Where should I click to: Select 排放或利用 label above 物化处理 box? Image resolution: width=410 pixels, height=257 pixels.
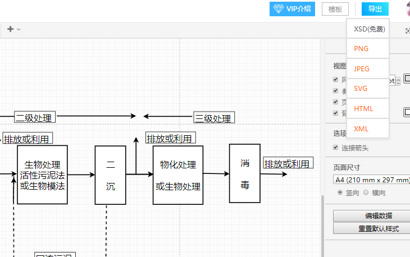click(171, 137)
